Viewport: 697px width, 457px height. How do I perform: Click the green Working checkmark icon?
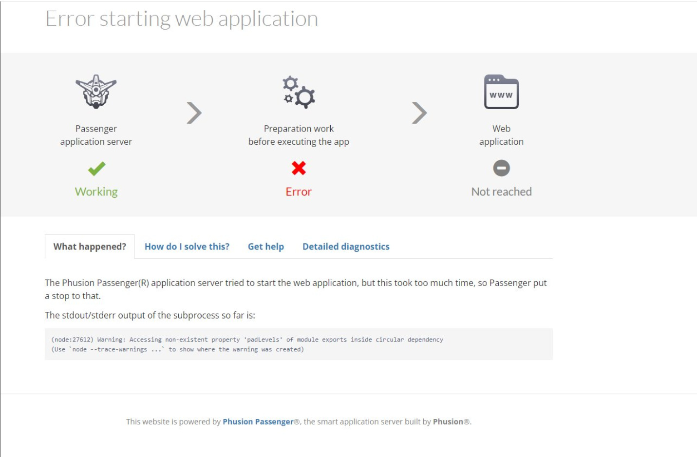point(96,169)
